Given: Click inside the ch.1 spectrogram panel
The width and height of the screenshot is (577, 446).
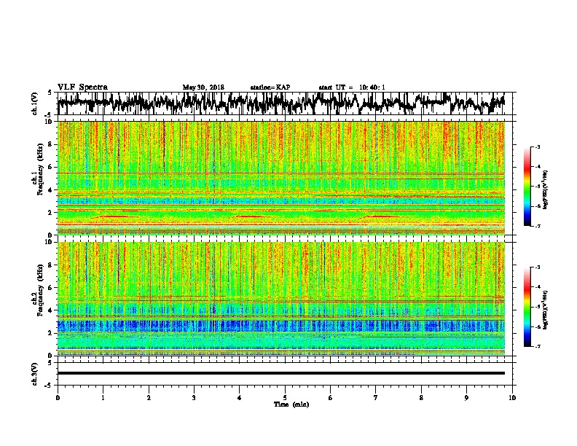Looking at the screenshot, I should click(x=281, y=178).
